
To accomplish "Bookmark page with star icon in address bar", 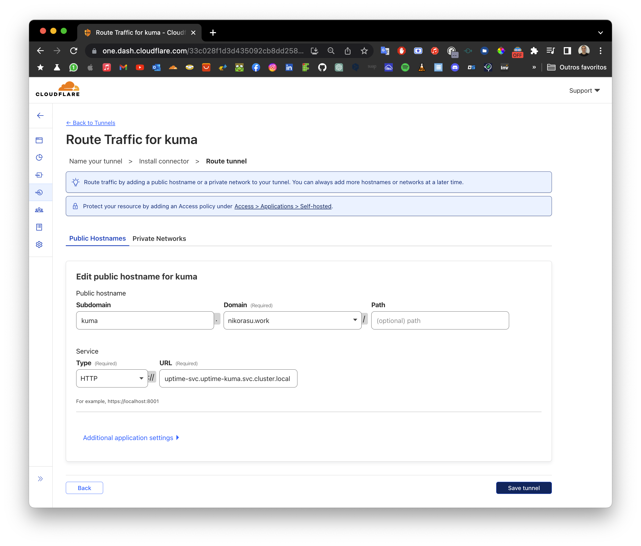I will [x=364, y=51].
